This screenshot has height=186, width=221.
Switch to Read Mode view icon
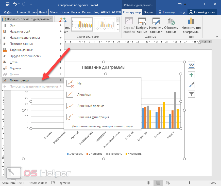coord(149,183)
